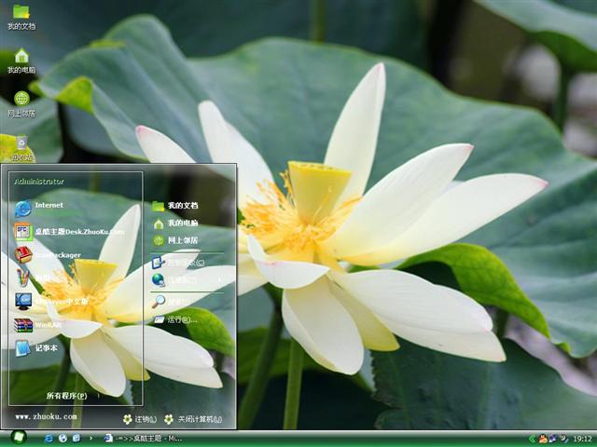
Task: Open 我的文档 from Start menu right pane
Action: coord(182,205)
